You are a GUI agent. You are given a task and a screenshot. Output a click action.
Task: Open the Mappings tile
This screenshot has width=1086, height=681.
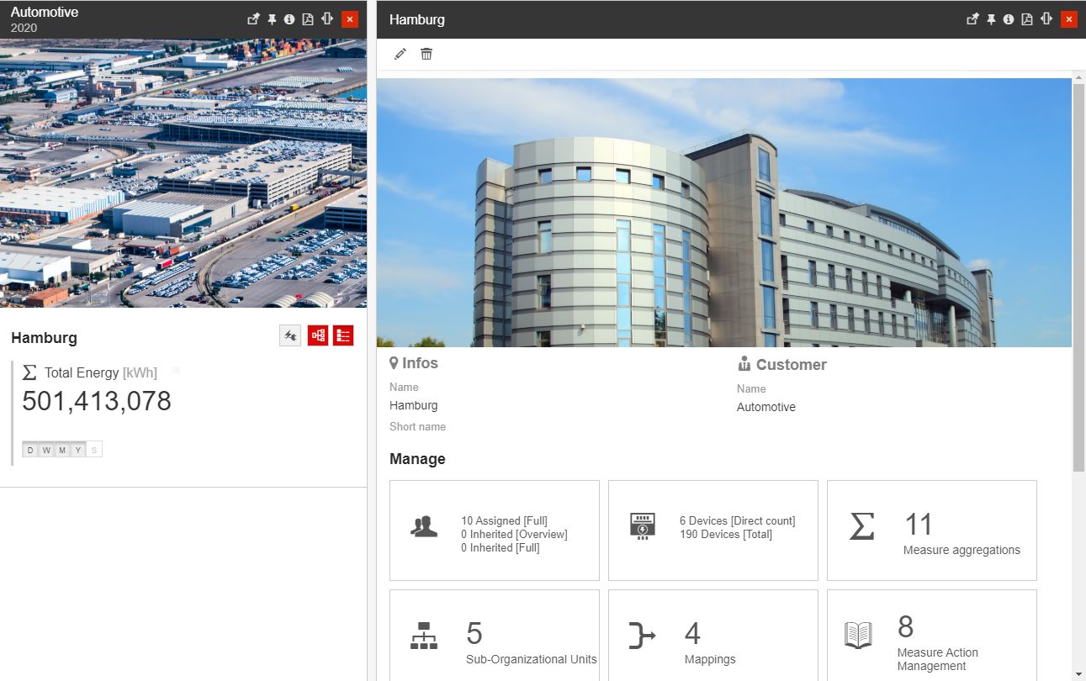[713, 636]
